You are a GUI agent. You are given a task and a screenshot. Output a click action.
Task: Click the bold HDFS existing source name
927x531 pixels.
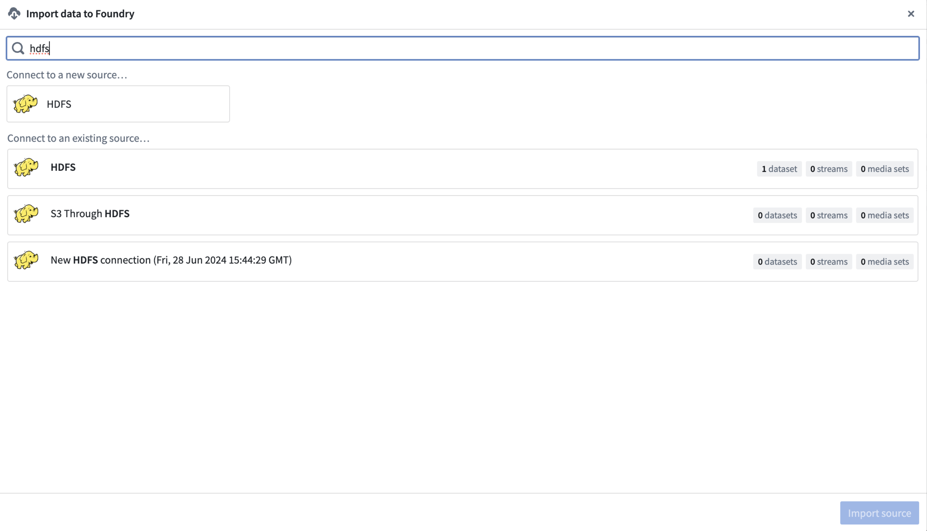point(63,167)
